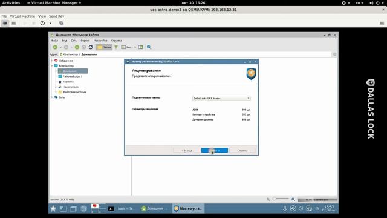Open the Файл menu in file manager
The width and height of the screenshot is (387, 218).
point(54,41)
